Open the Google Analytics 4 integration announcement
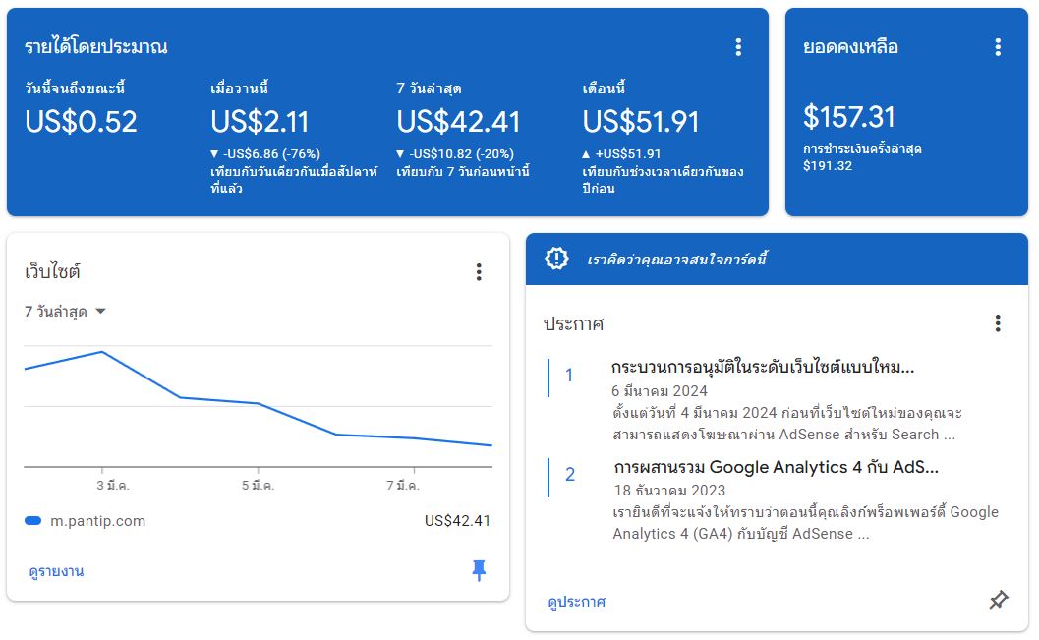The height and width of the screenshot is (640, 1039). pyautogui.click(x=776, y=467)
